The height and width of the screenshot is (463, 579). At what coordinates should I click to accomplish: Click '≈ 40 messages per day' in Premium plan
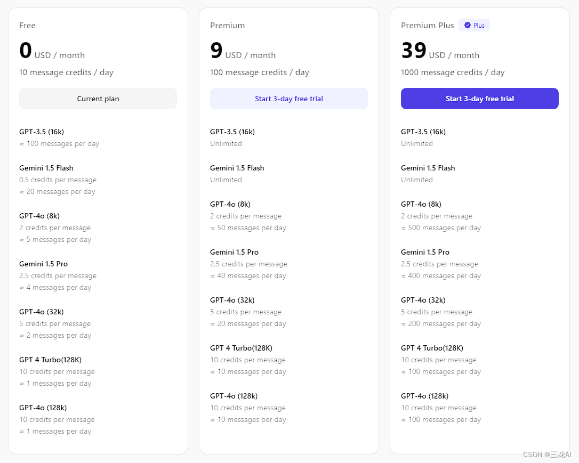pos(248,275)
